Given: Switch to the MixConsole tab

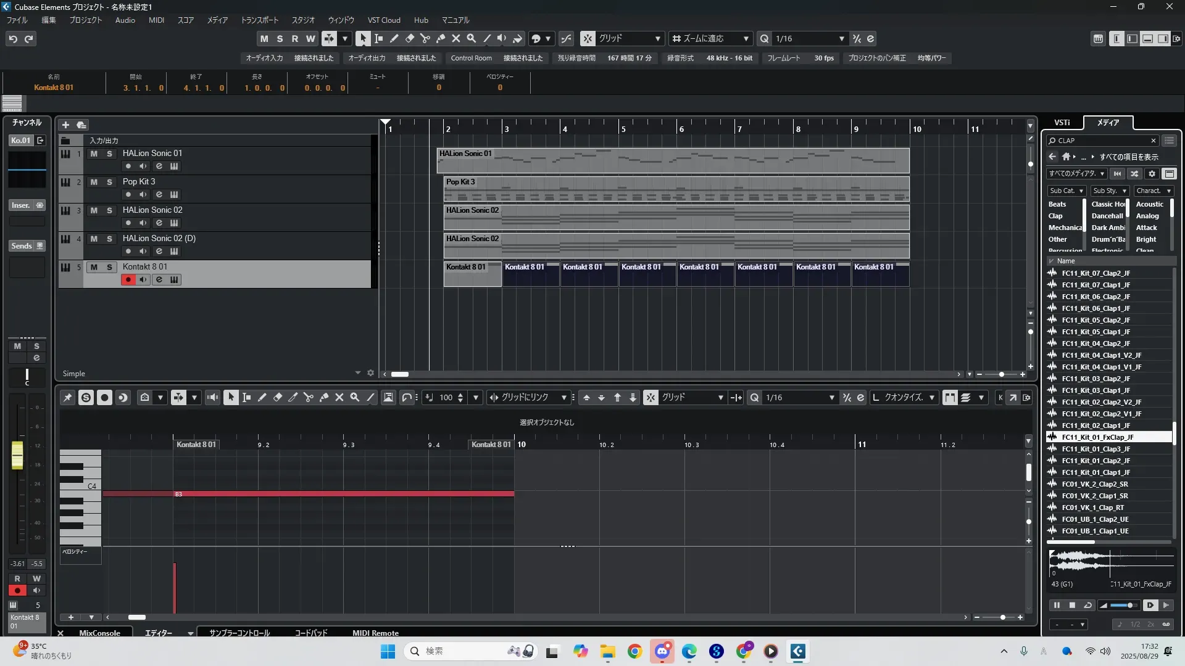Looking at the screenshot, I should [x=99, y=633].
